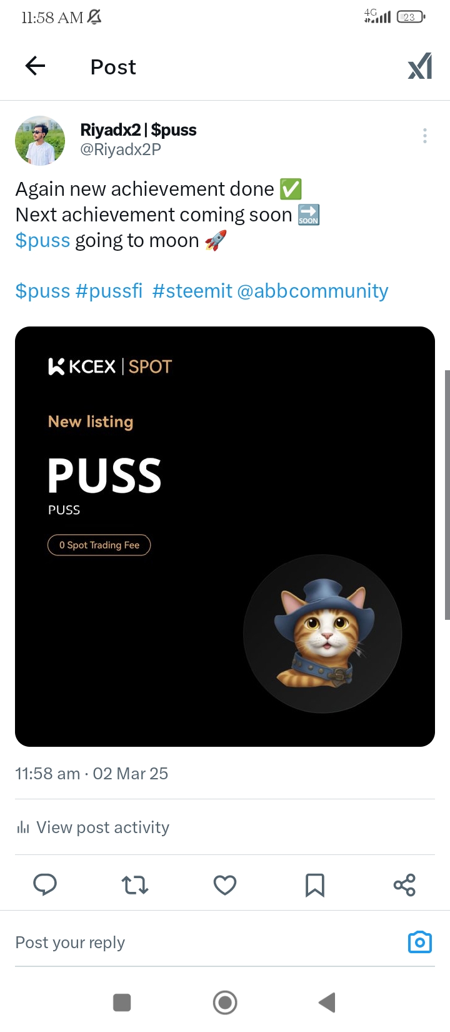The image size is (450, 1032).
Task: Open the Grok xI icon
Action: click(420, 66)
